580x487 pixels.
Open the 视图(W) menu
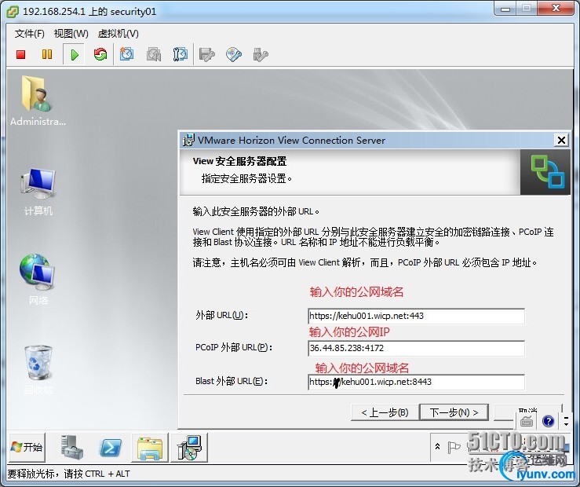coord(71,34)
